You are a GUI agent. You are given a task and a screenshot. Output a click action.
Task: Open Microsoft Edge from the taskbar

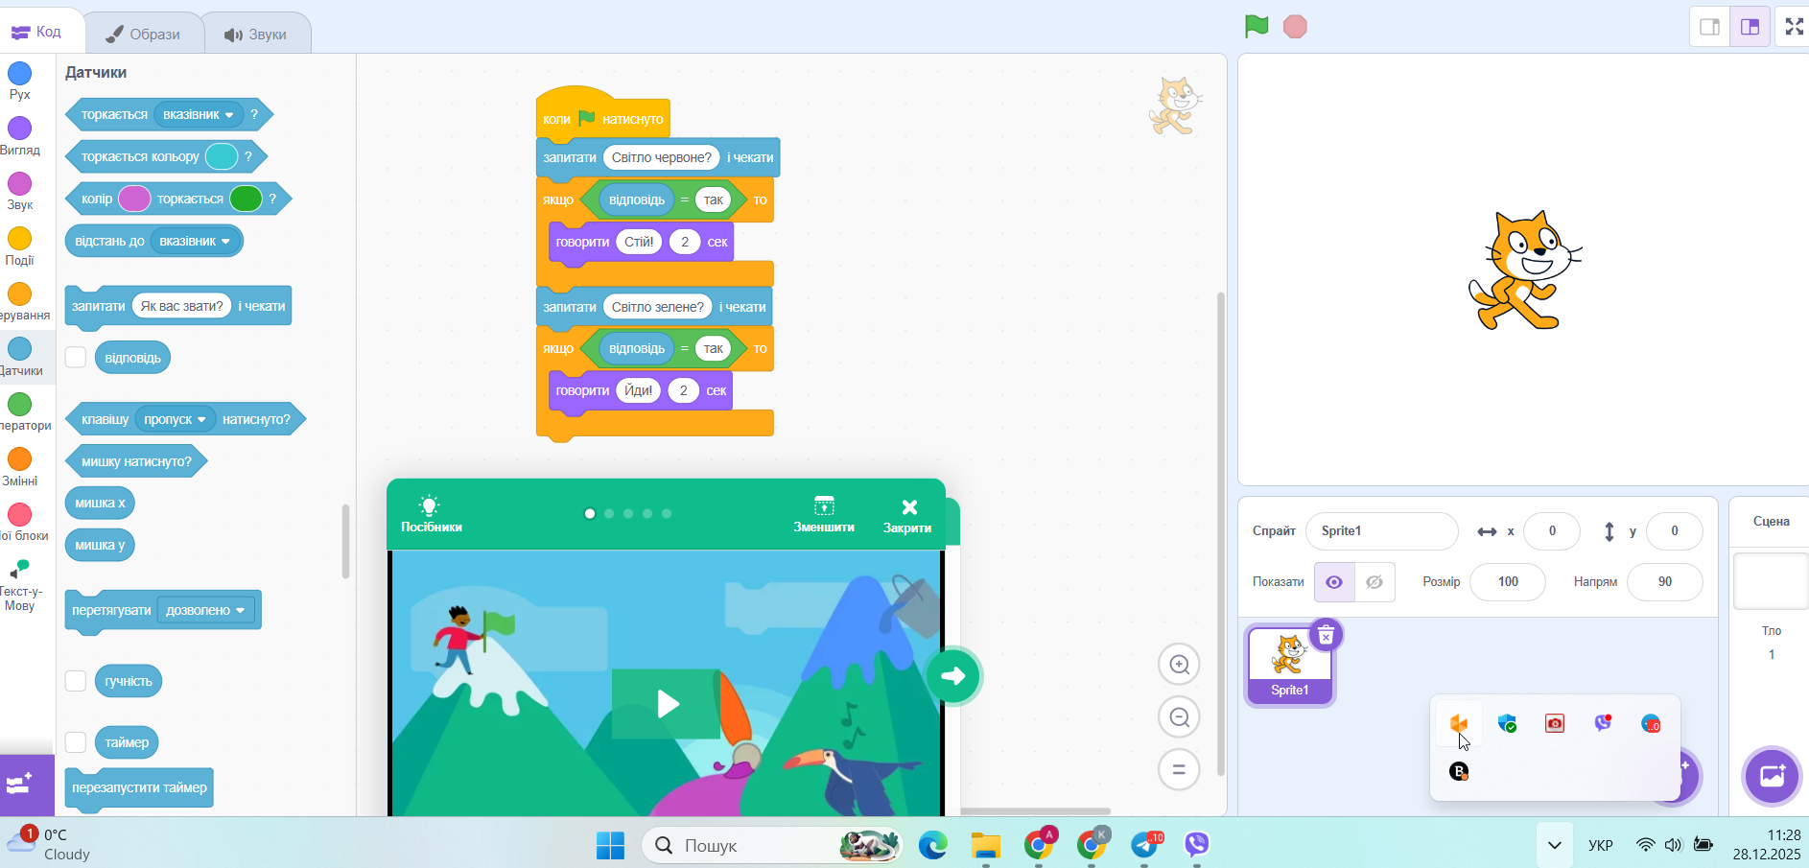pos(933,845)
